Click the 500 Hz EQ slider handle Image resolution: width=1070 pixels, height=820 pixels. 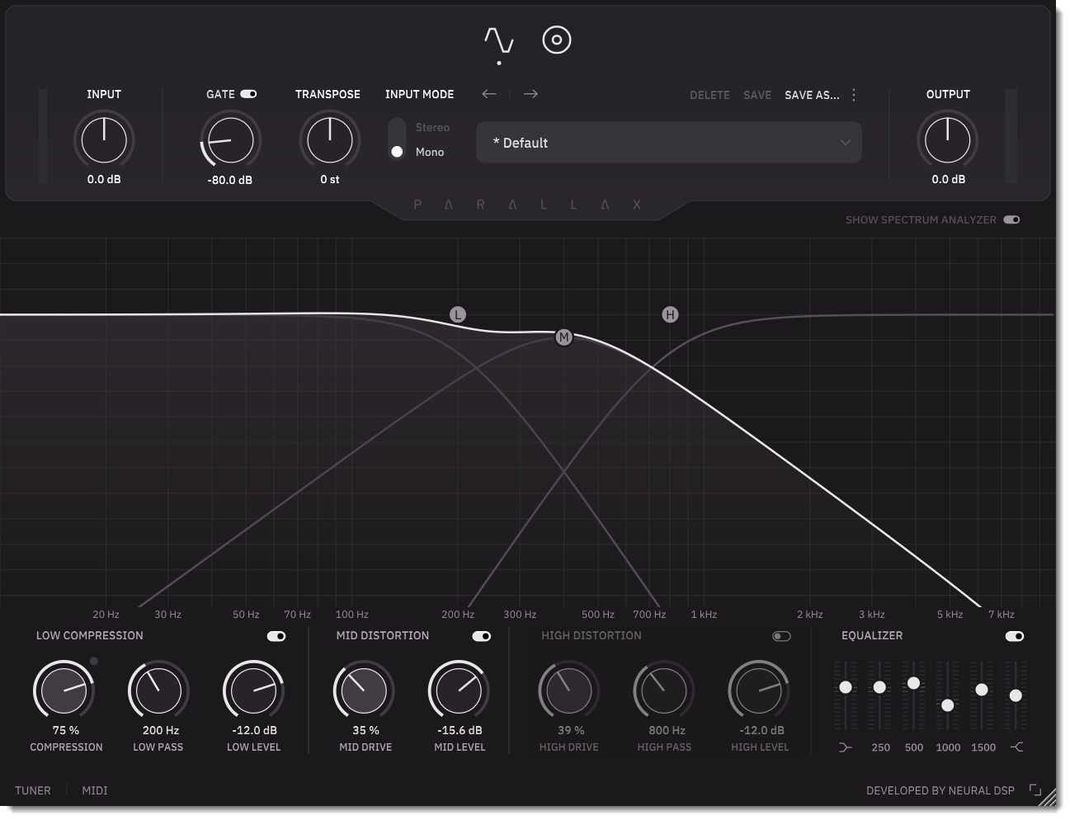pyautogui.click(x=913, y=683)
